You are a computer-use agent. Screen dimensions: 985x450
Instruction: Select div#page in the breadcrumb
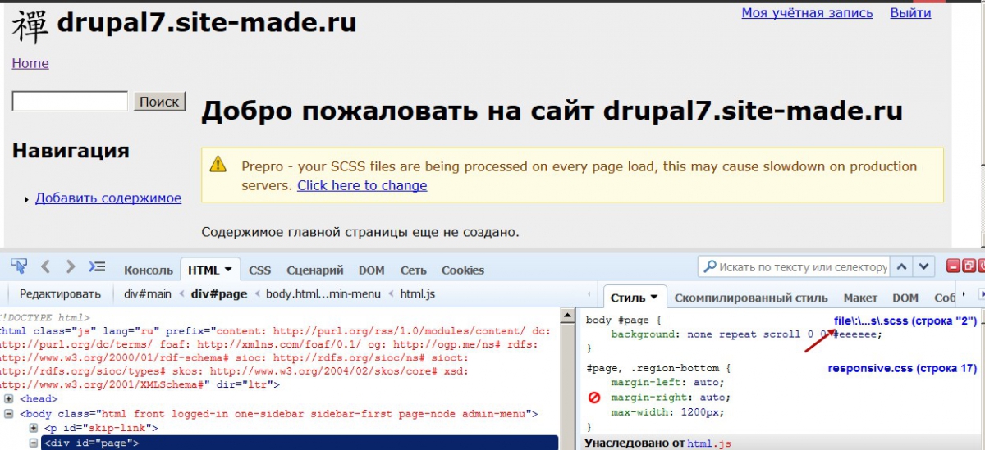pyautogui.click(x=218, y=293)
